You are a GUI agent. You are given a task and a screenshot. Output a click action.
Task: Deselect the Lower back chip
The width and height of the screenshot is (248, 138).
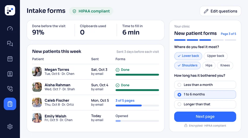(188, 56)
